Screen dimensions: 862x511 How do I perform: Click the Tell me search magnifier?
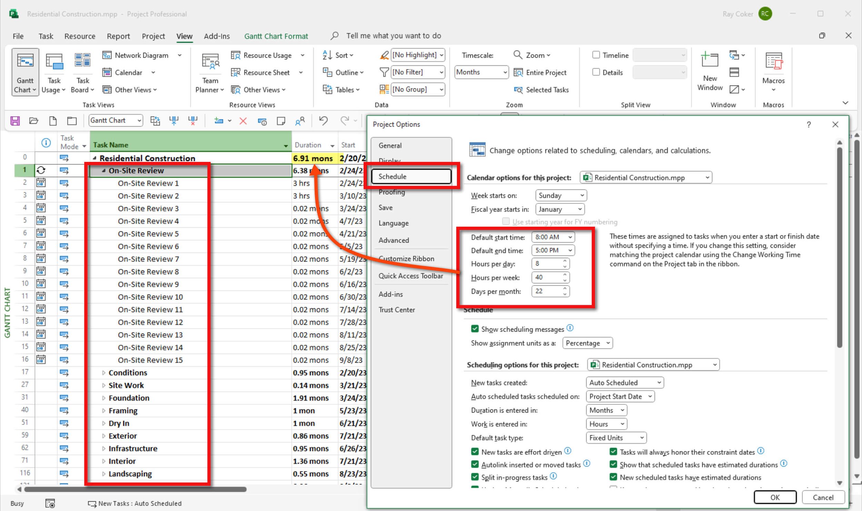click(334, 35)
